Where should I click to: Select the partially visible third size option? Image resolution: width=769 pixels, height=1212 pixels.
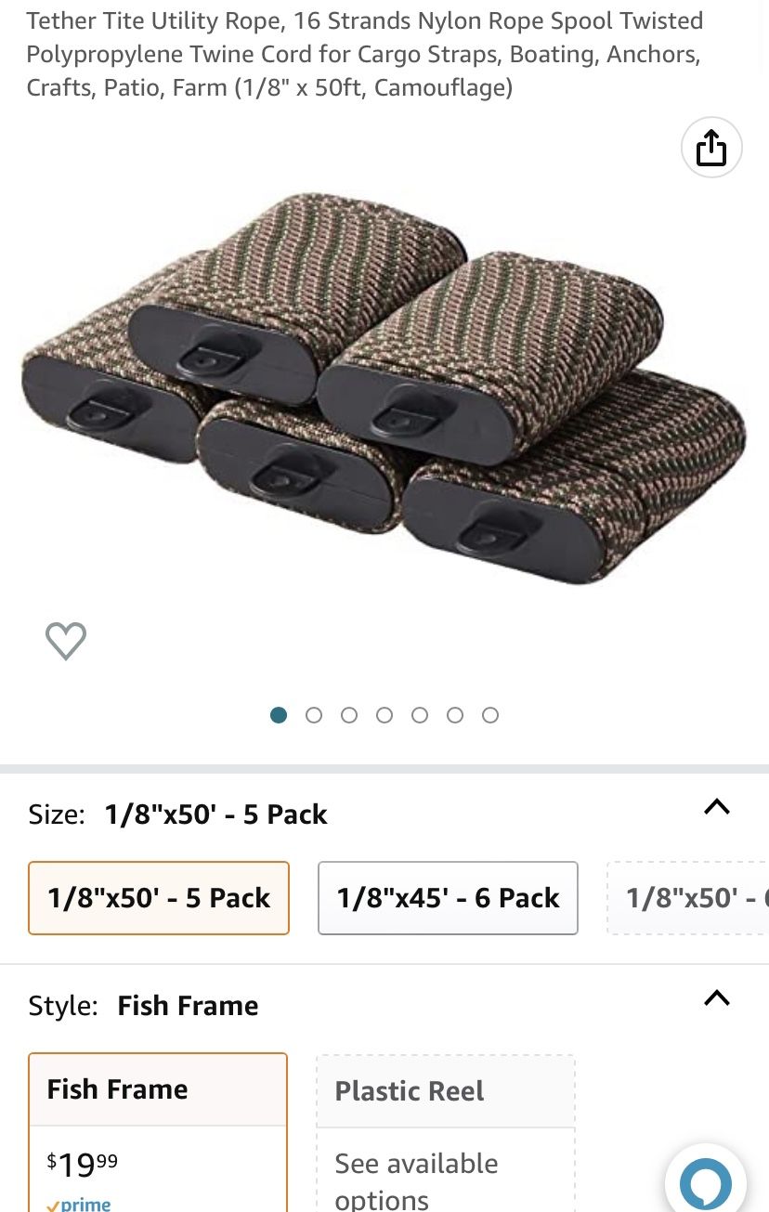coord(688,898)
